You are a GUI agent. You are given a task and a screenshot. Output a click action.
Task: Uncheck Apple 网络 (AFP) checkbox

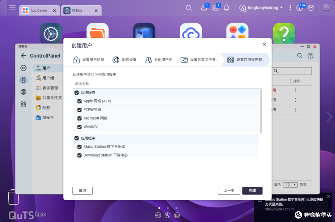tap(79, 101)
